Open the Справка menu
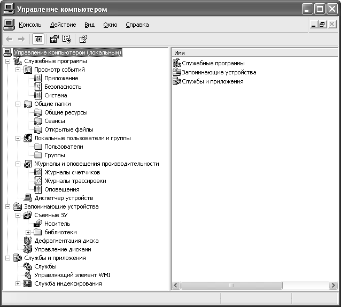The height and width of the screenshot is (307, 341). pos(137,25)
